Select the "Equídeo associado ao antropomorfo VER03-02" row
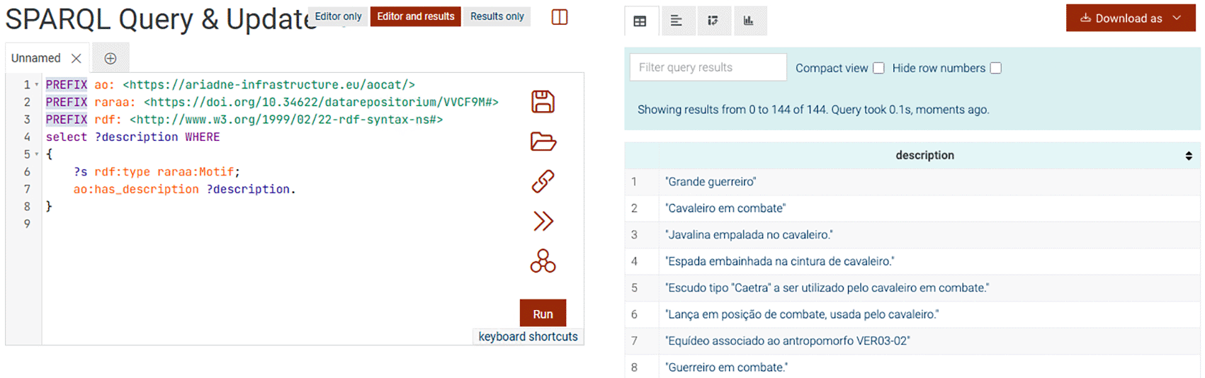 point(912,341)
